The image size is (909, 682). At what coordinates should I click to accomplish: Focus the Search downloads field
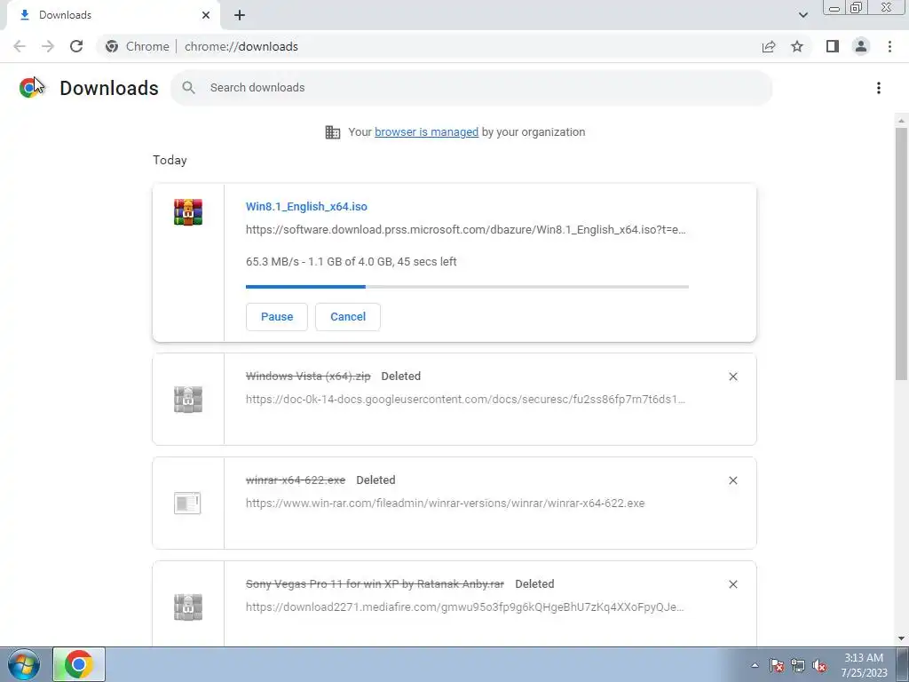click(471, 88)
